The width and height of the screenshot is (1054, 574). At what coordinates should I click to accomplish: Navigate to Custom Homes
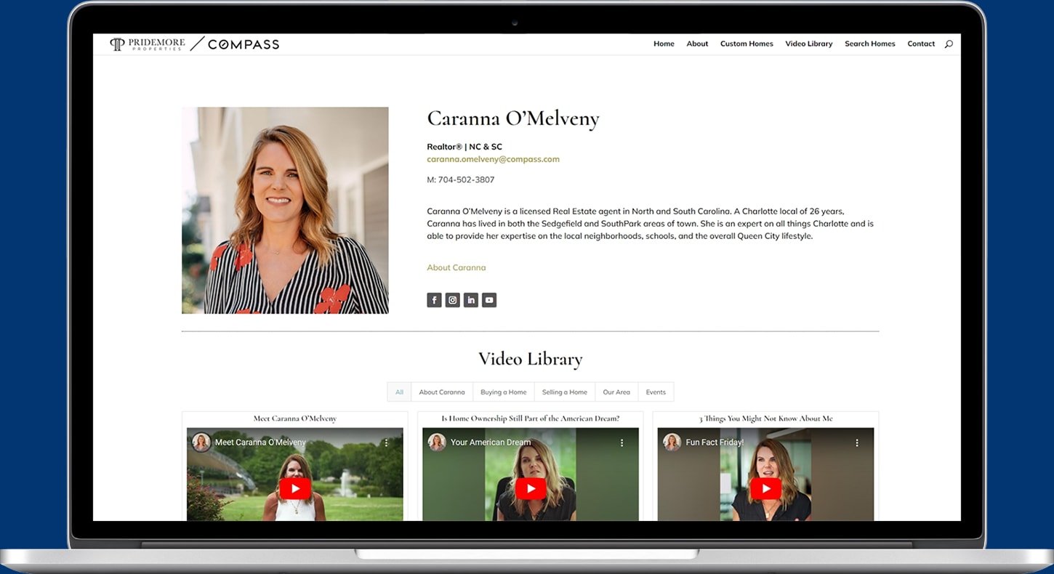click(747, 44)
